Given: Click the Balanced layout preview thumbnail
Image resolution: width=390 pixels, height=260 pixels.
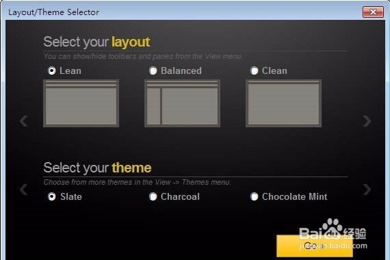Looking at the screenshot, I should click(182, 103).
